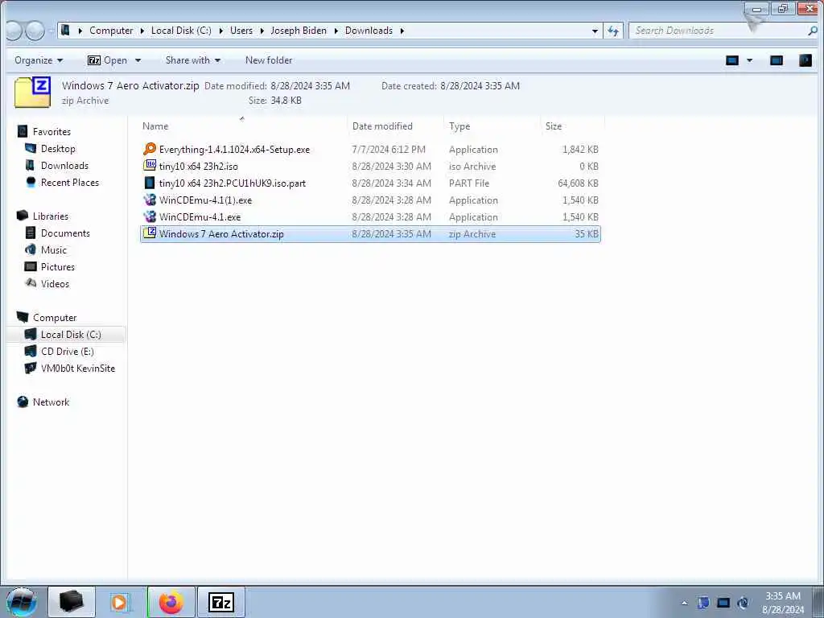Click the WinCDEmu-4.1(1).exe icon
The image size is (824, 618).
[150, 200]
